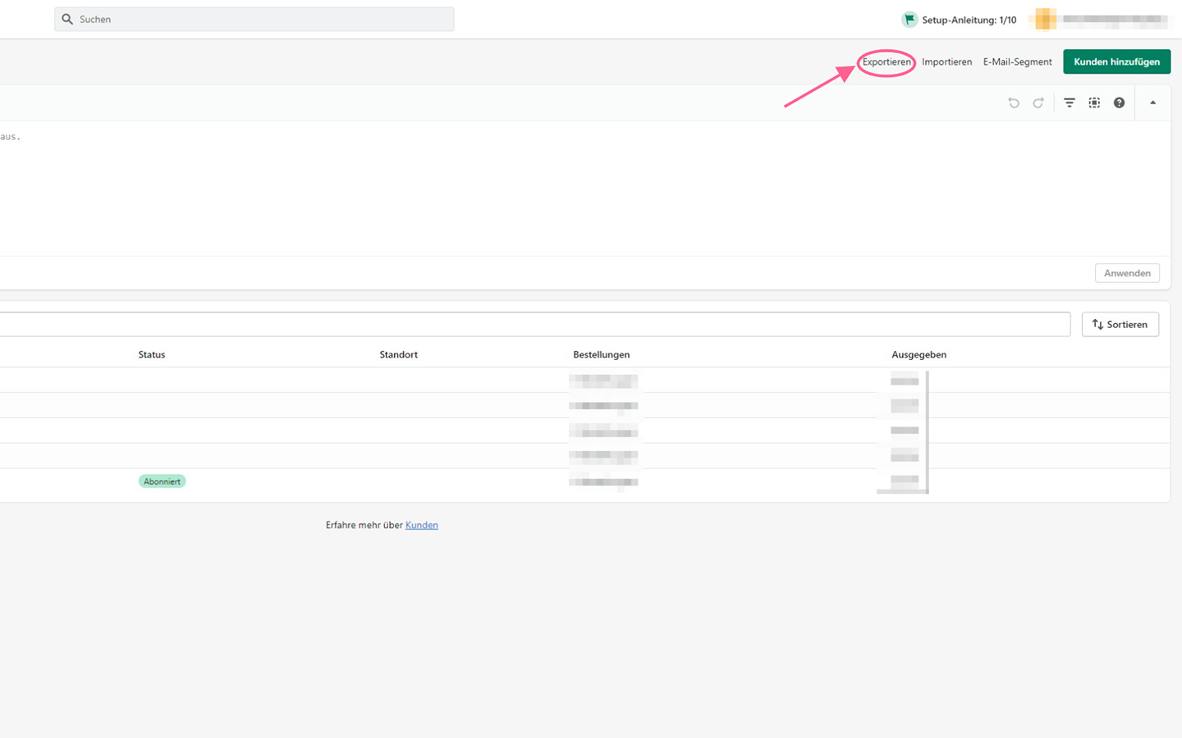Click the Exportieren link

886,62
